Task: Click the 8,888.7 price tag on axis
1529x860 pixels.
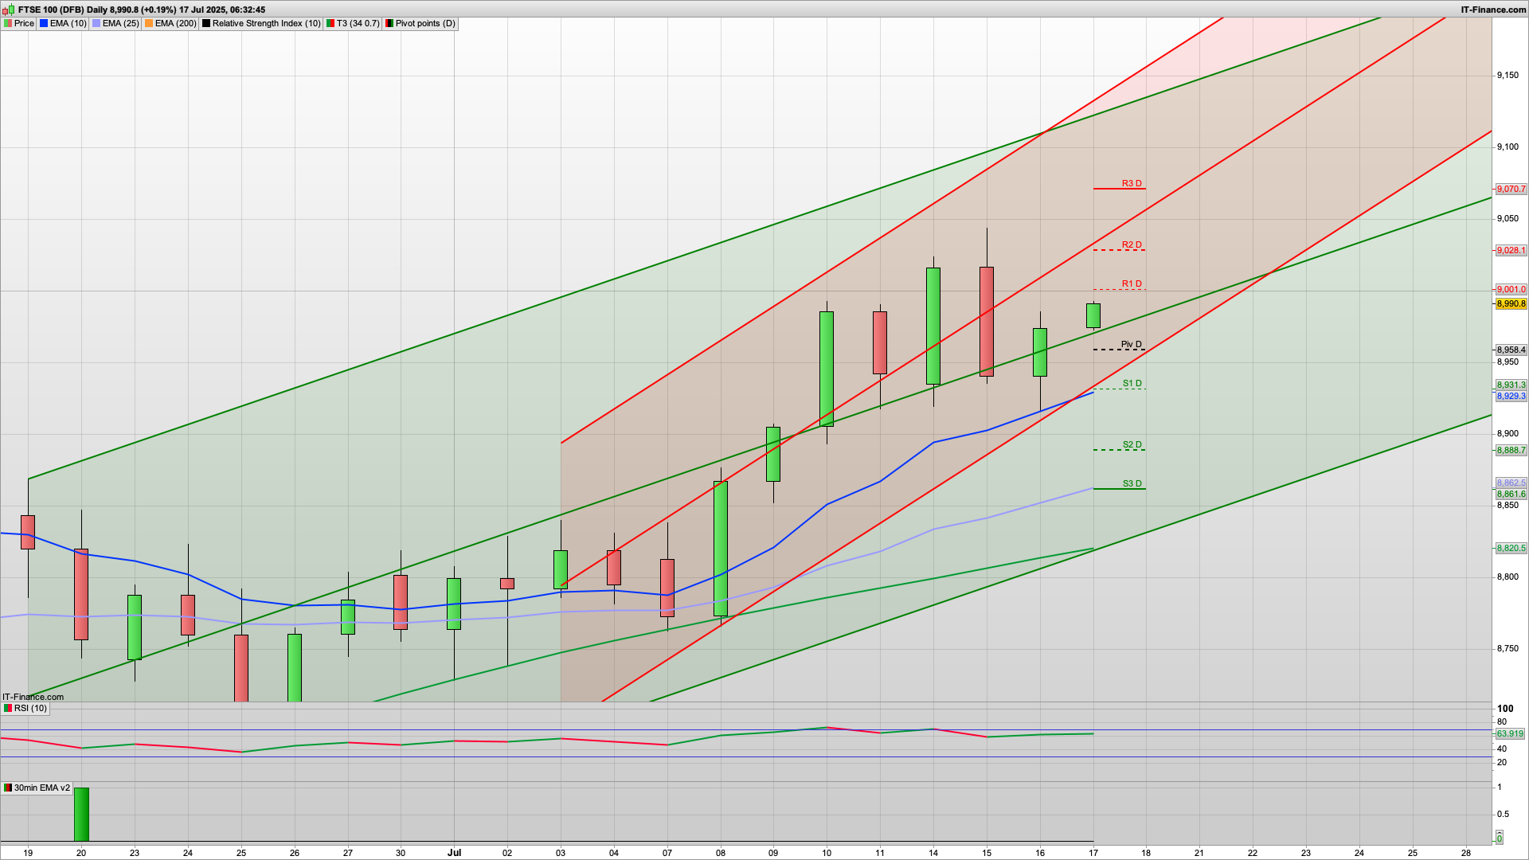Action: [1511, 451]
